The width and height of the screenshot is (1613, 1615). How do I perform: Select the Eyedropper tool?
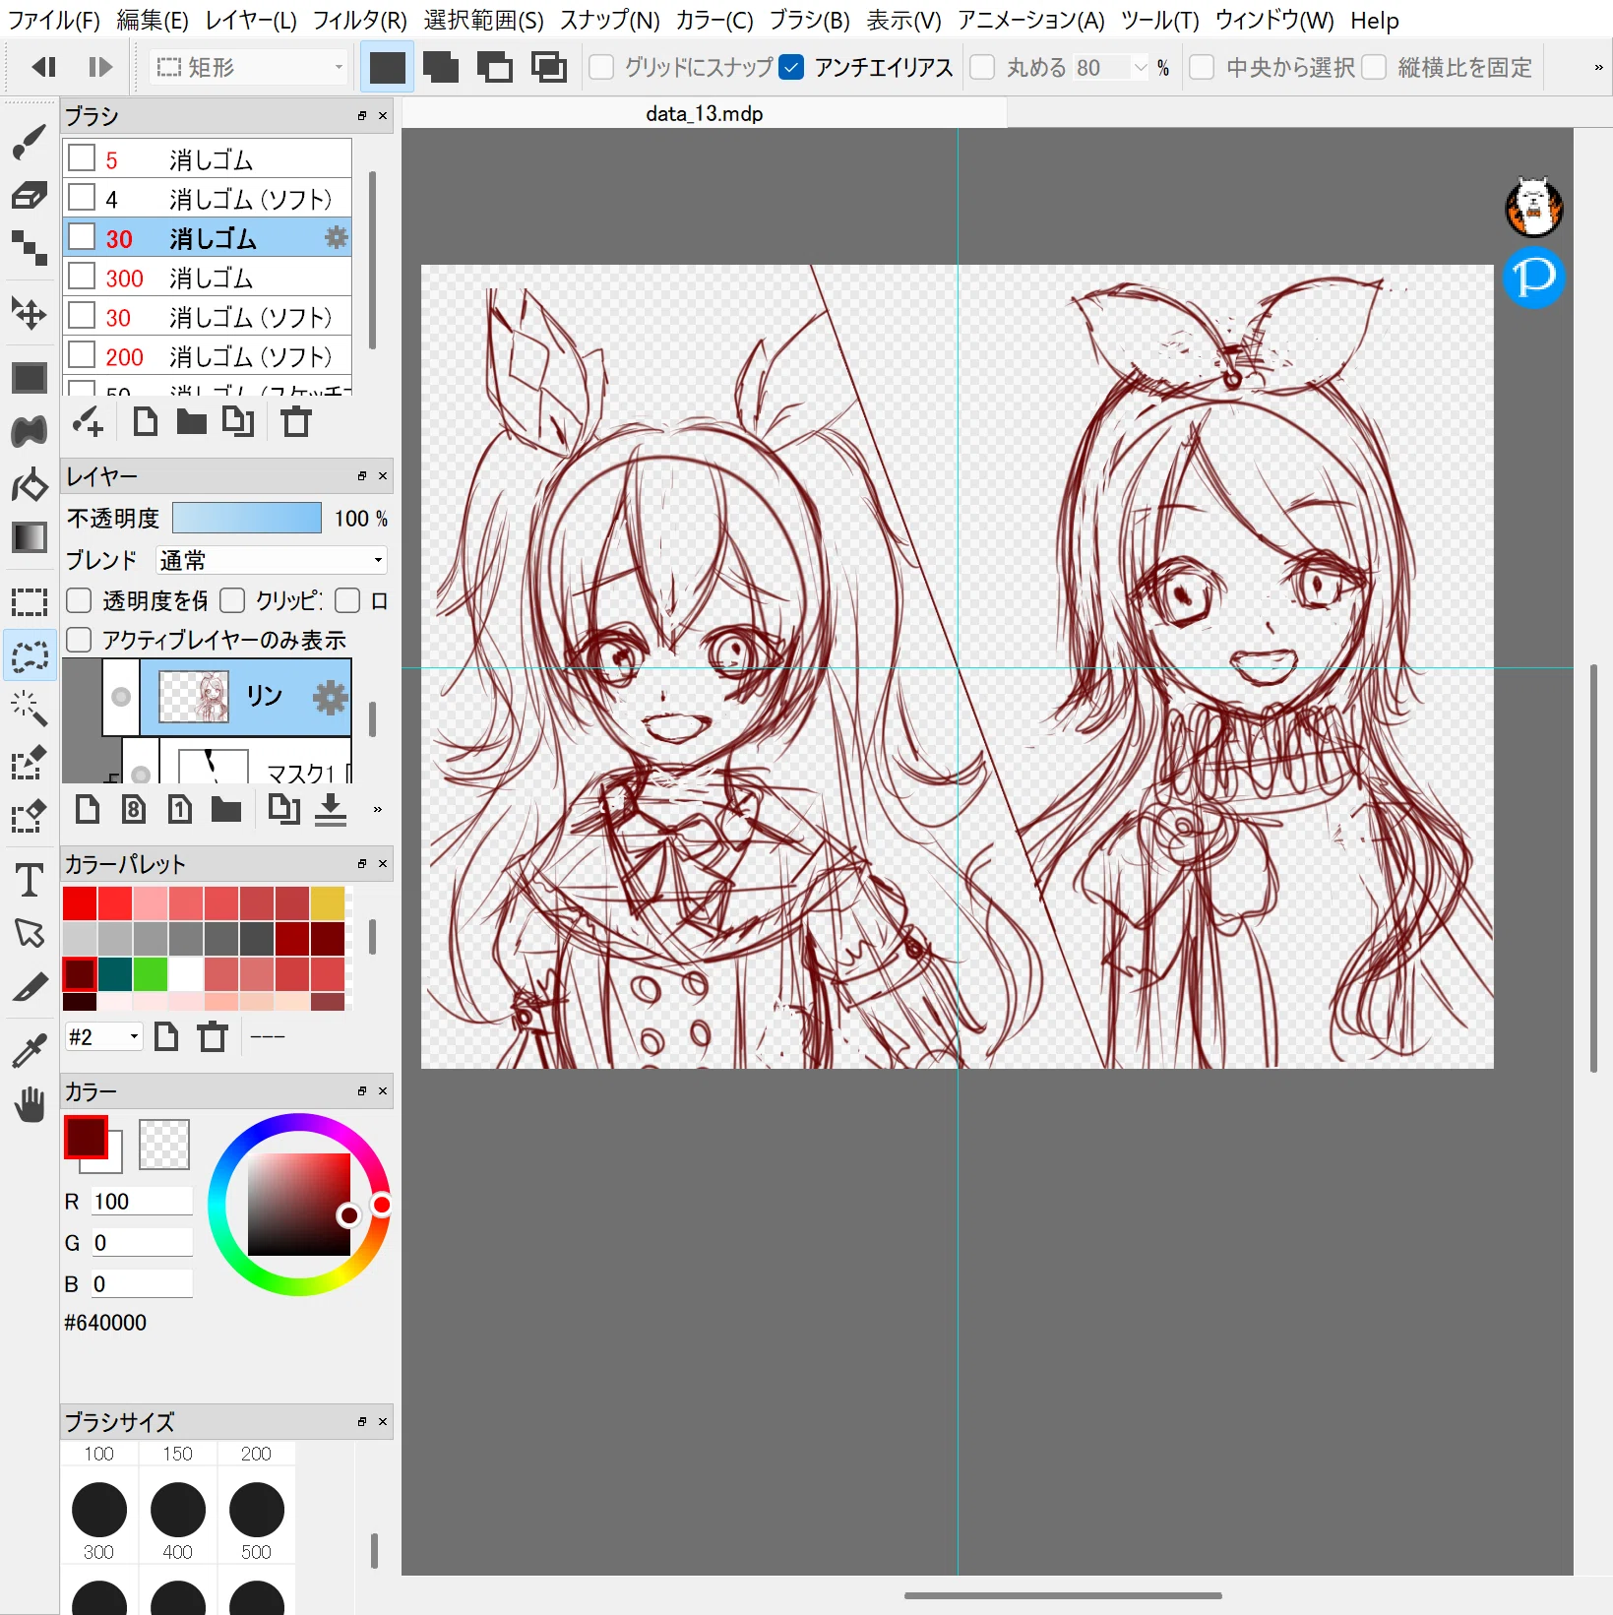(x=29, y=1051)
